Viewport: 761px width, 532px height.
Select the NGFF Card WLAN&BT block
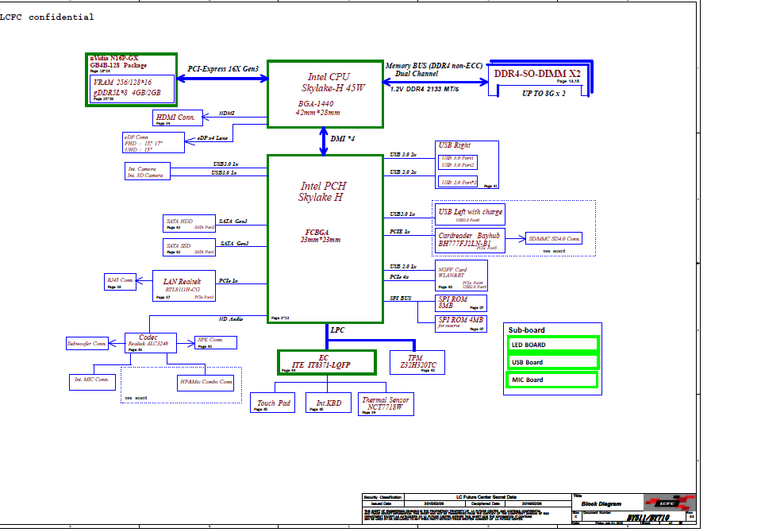pos(462,276)
